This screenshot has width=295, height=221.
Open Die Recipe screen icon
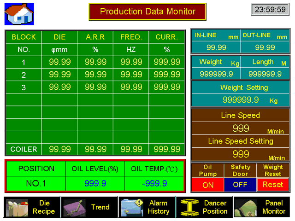point(18,207)
